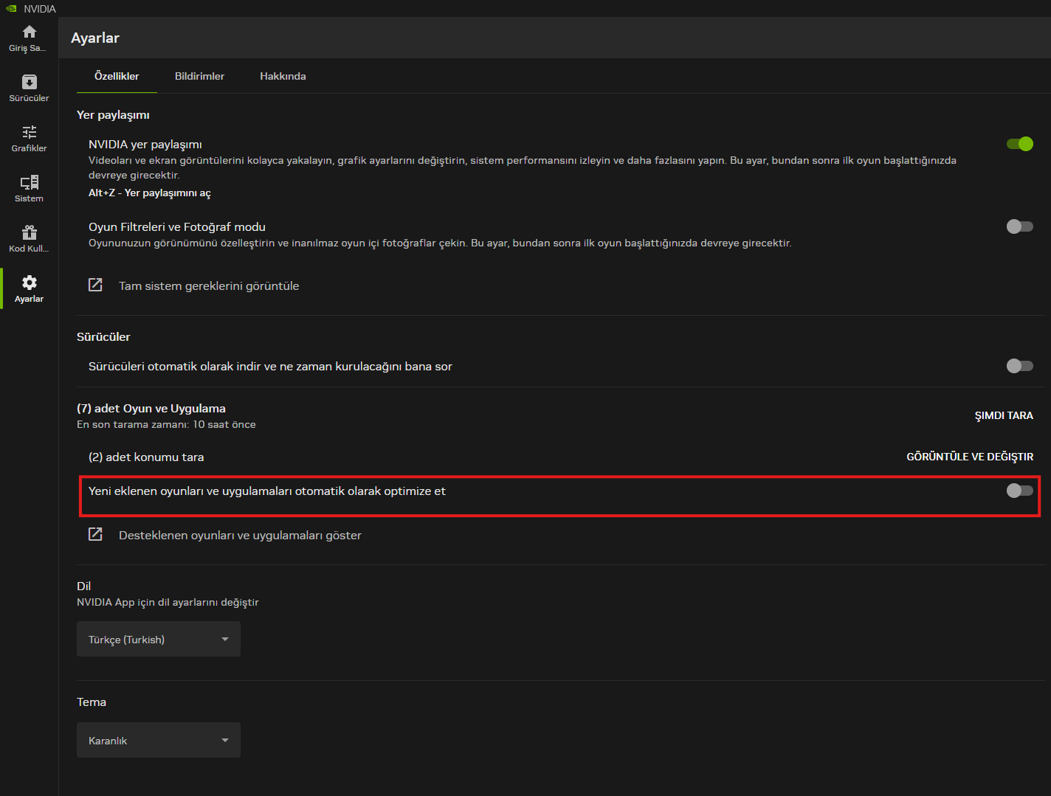Open the Kod Kullan gift icon
Image resolution: width=1051 pixels, height=796 pixels.
[30, 232]
